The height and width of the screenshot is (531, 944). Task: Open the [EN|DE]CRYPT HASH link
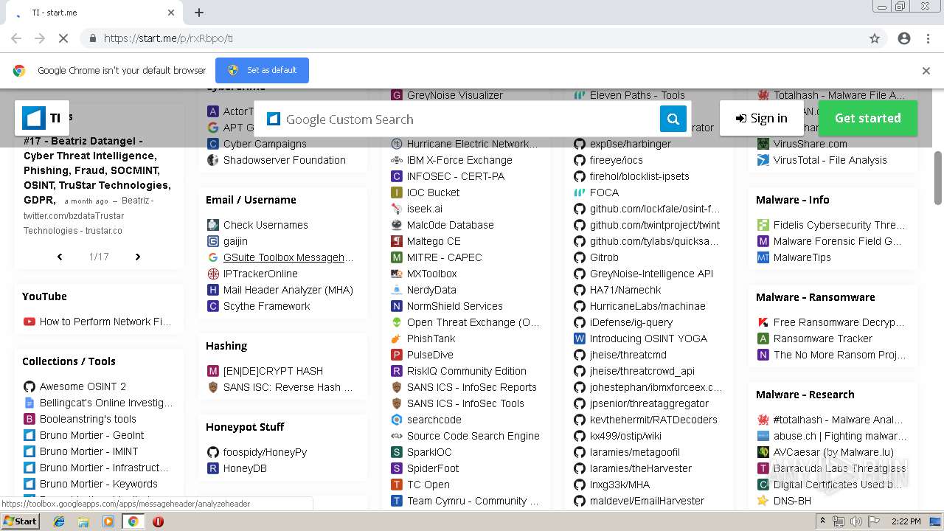(x=273, y=371)
